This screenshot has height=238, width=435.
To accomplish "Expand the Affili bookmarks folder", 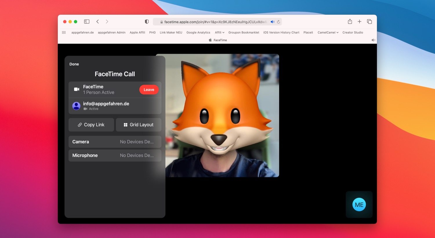I will pyautogui.click(x=220, y=32).
